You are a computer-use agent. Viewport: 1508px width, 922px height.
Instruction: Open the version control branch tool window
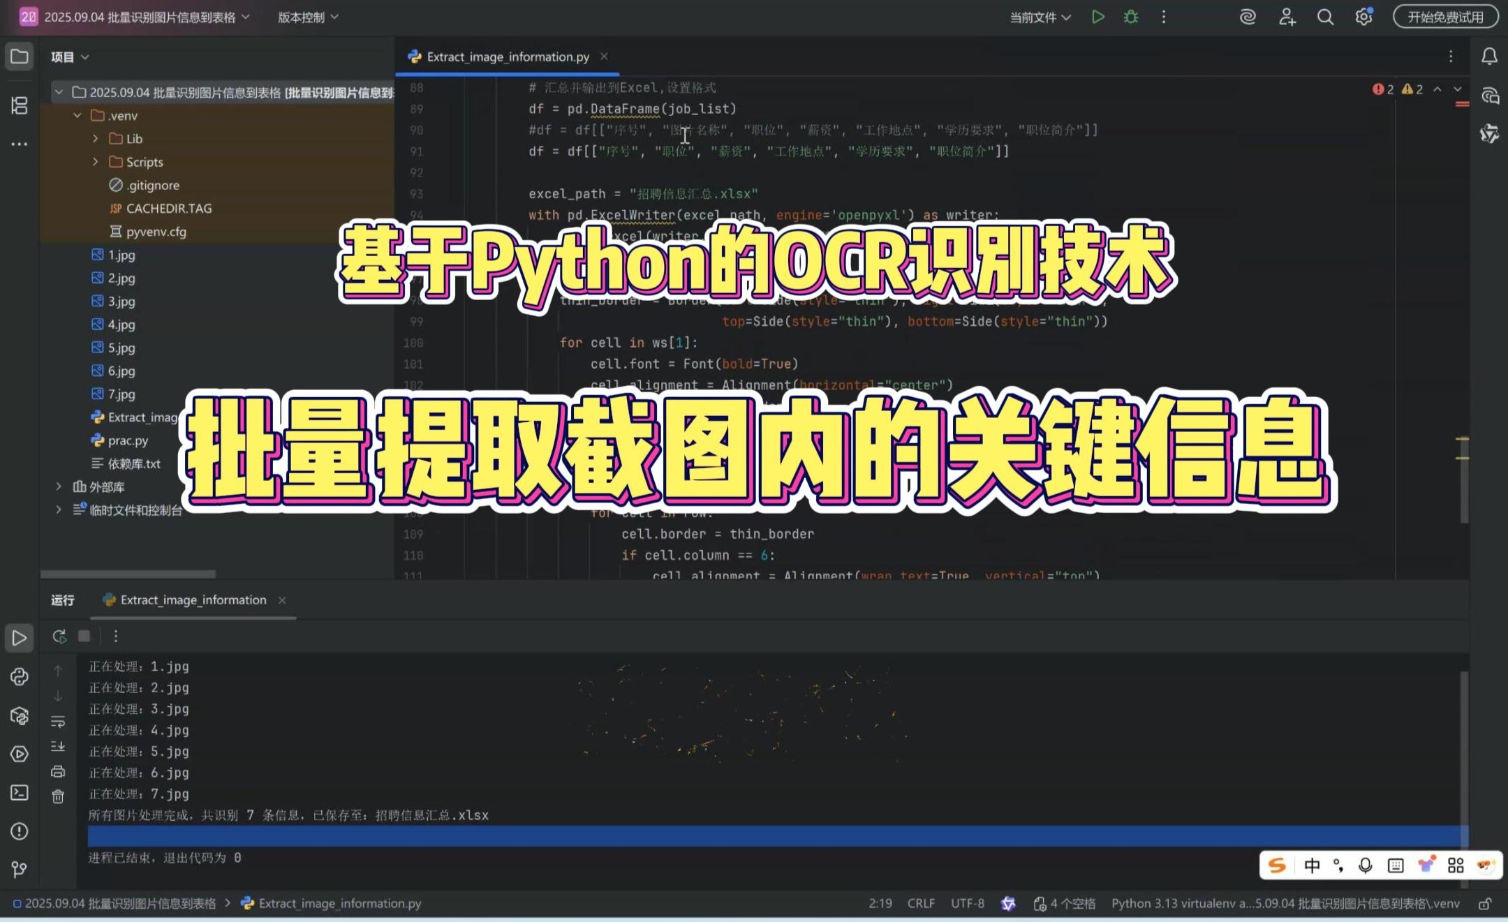[x=19, y=870]
